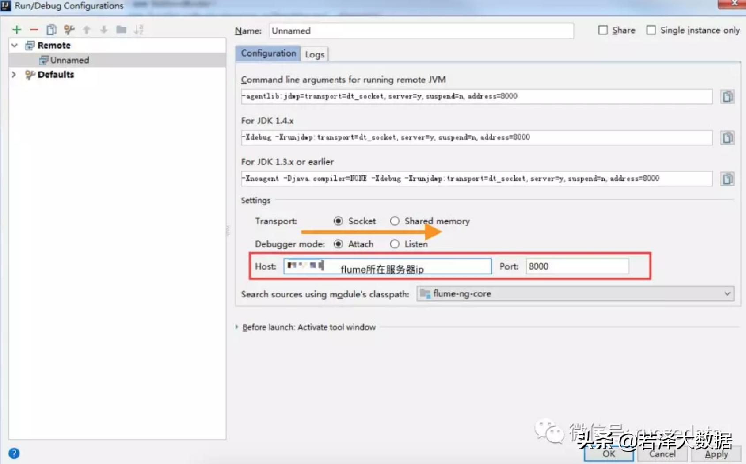The height and width of the screenshot is (464, 746).
Task: Click the Apply button
Action: point(716,454)
